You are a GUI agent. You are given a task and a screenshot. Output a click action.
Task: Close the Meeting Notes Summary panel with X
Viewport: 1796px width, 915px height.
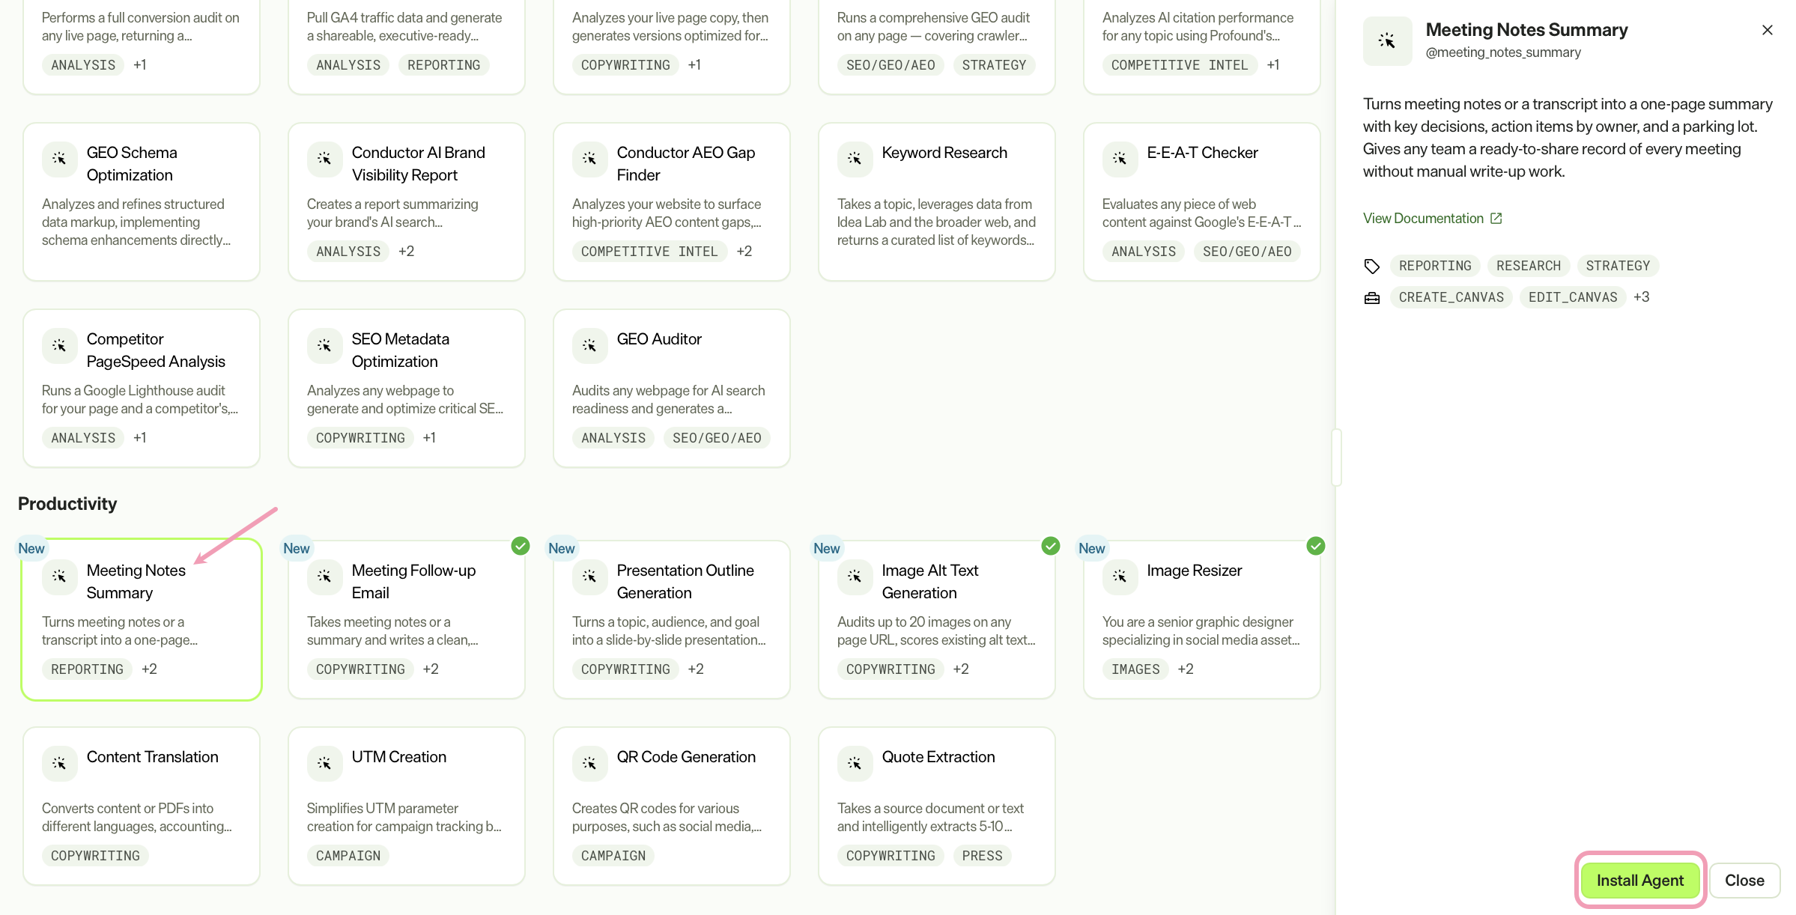(x=1768, y=30)
